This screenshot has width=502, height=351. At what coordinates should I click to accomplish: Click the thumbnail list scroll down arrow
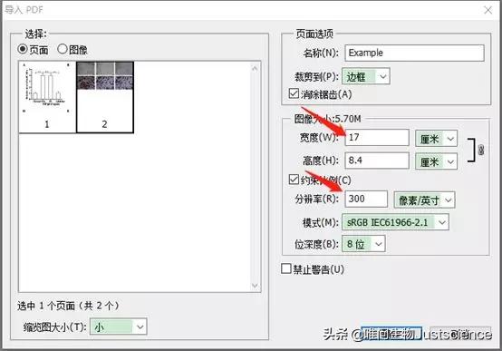coord(255,286)
